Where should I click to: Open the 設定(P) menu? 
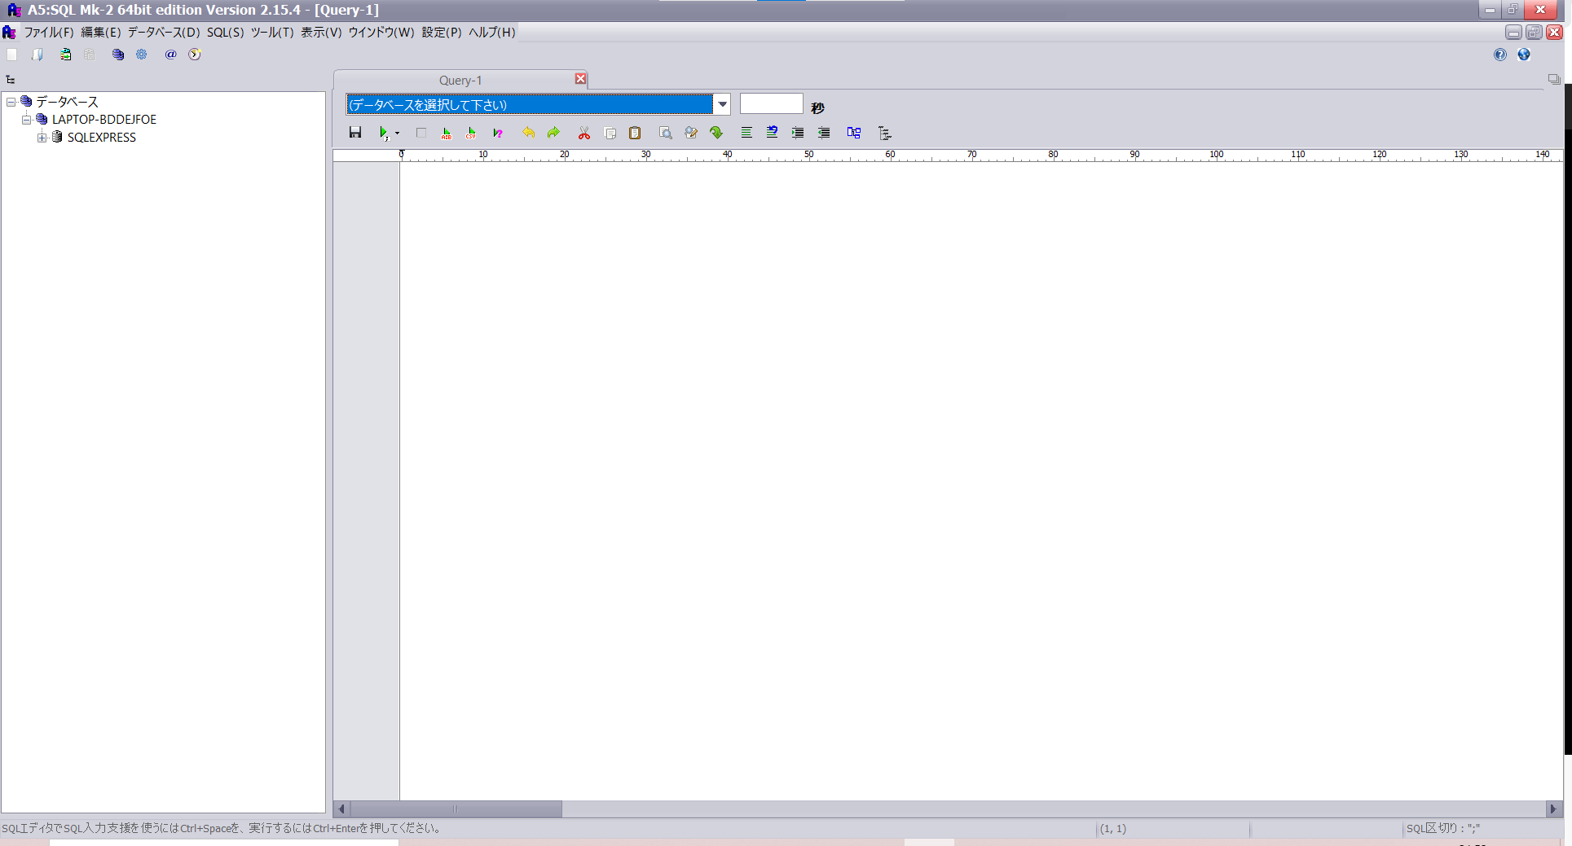[x=442, y=33]
